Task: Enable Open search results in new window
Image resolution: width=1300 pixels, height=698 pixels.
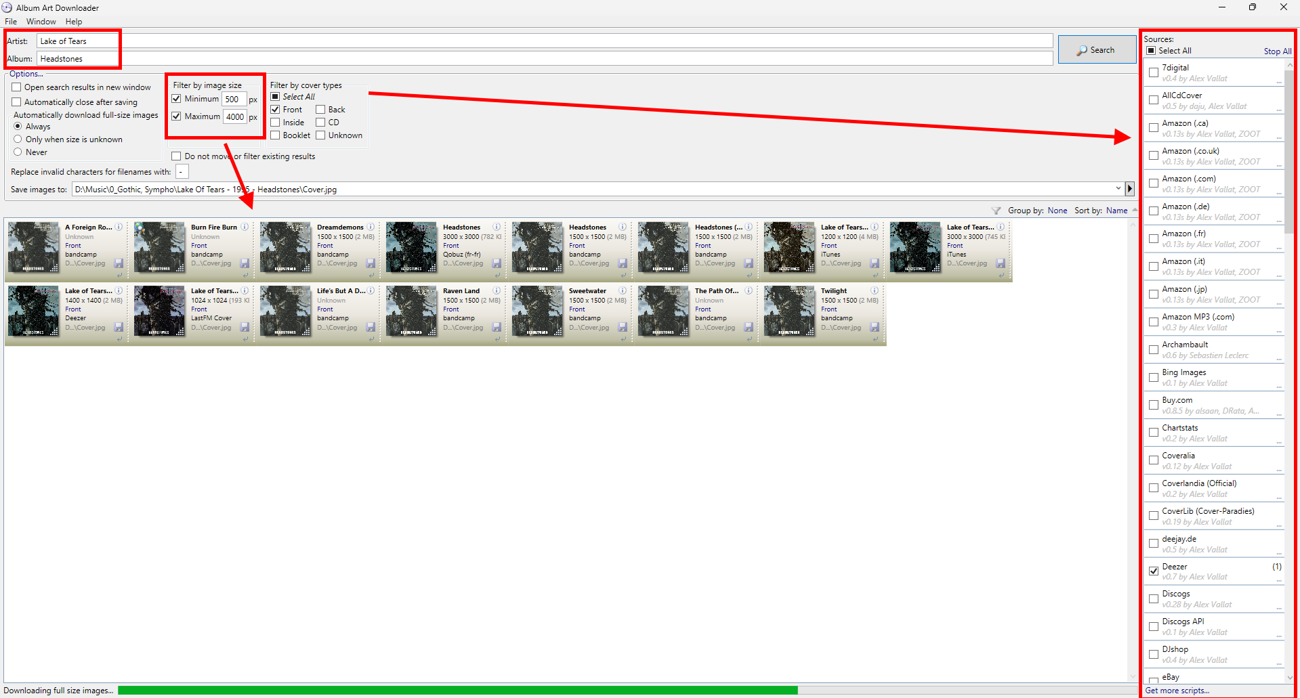Action: click(x=16, y=87)
